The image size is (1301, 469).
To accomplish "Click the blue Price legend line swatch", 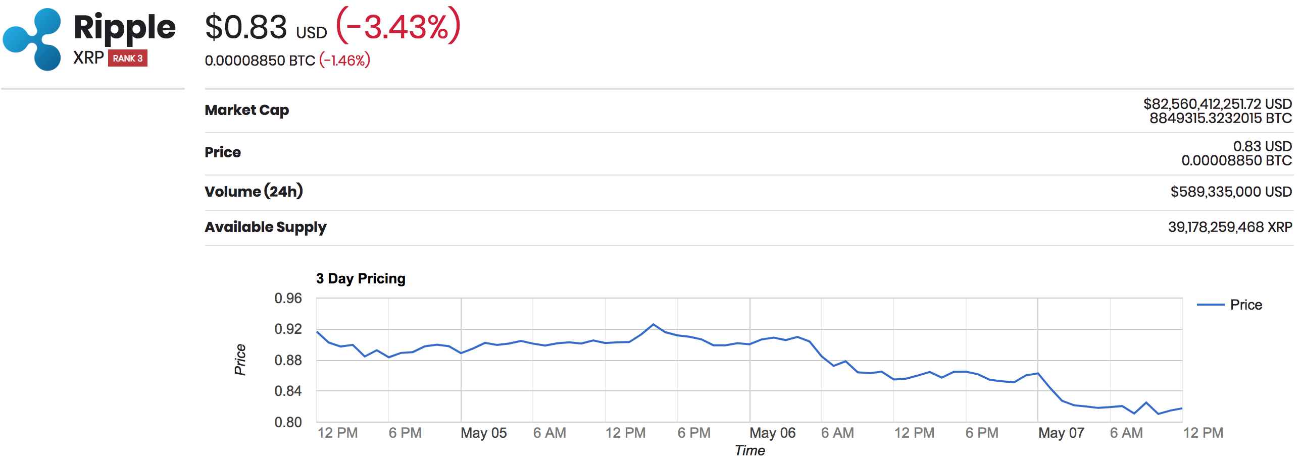I will click(x=1211, y=305).
